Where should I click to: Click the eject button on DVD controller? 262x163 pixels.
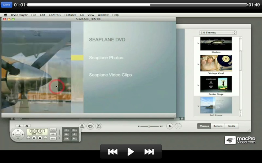(53, 139)
